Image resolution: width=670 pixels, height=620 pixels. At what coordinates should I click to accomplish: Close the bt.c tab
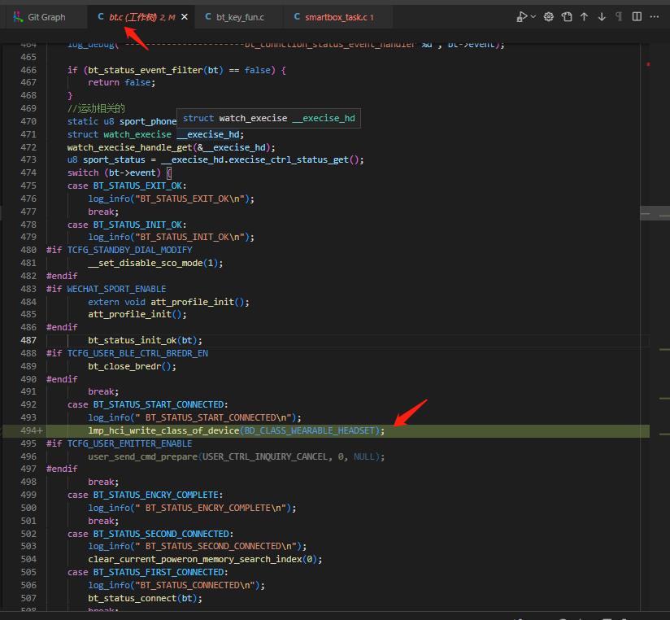(185, 17)
